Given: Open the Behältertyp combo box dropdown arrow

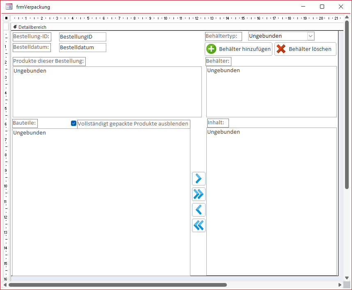Looking at the screenshot, I should (311, 36).
